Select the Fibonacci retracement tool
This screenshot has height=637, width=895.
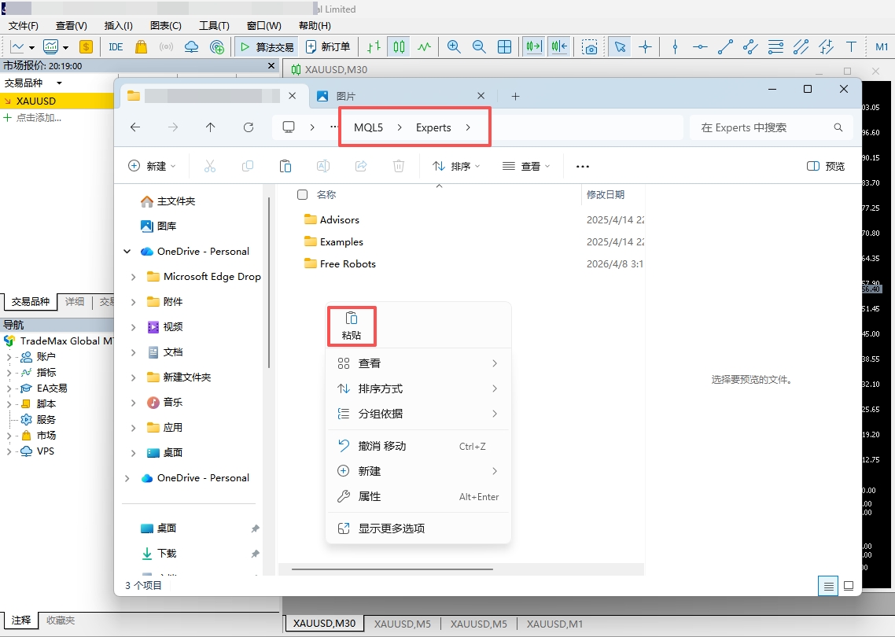point(775,47)
